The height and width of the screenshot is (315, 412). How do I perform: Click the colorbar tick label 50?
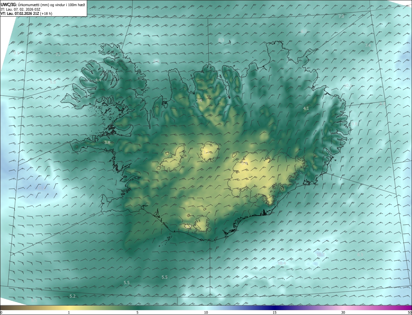[x=409, y=312]
